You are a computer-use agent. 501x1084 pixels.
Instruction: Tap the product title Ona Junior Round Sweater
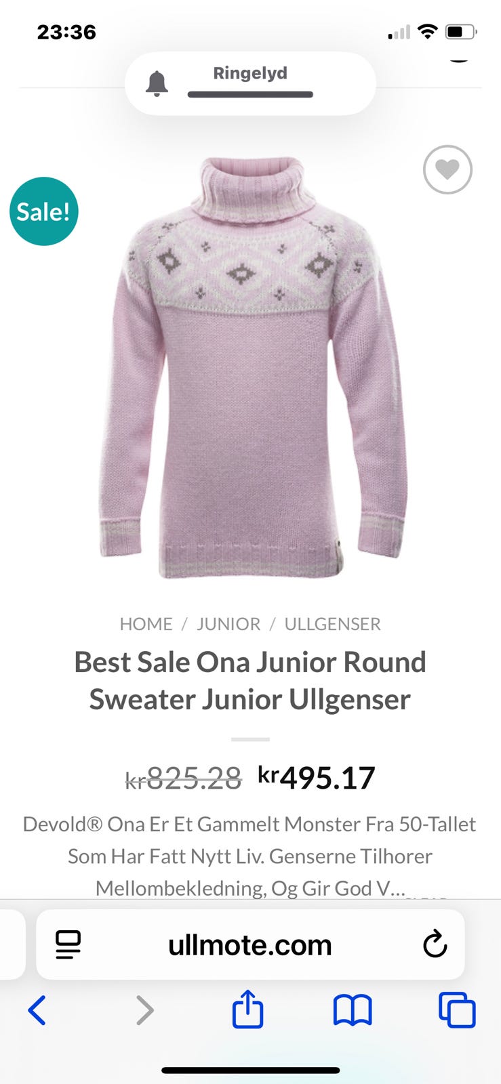point(250,681)
